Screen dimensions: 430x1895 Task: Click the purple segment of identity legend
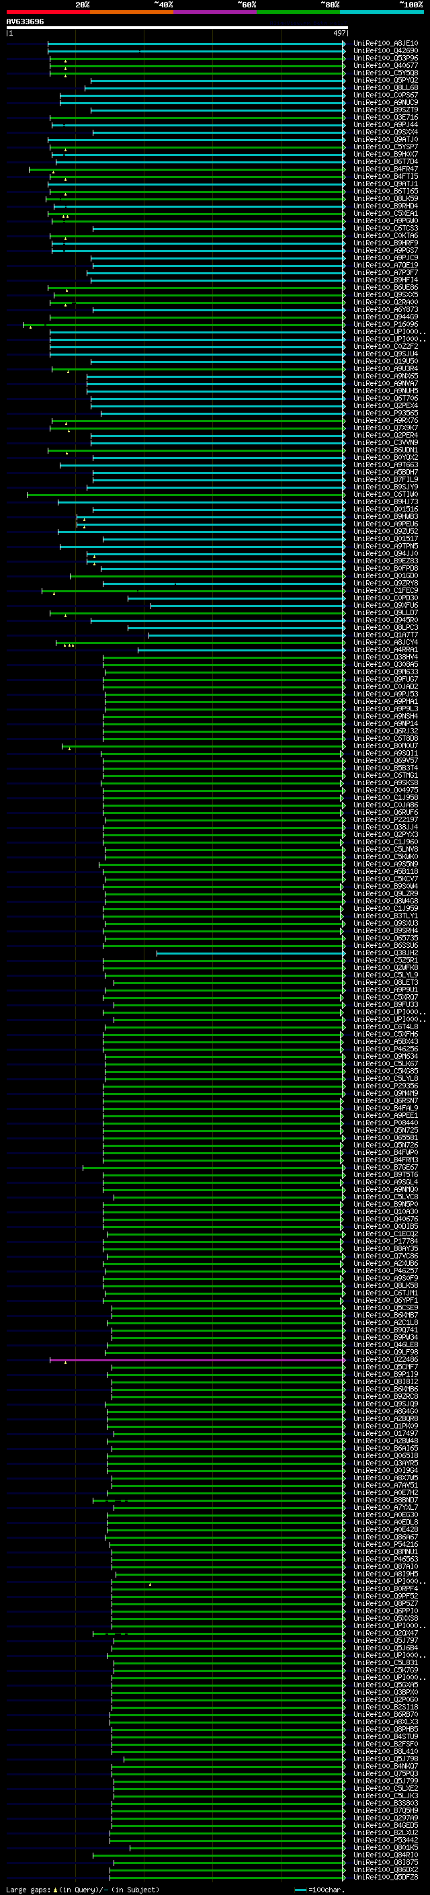[x=216, y=12]
